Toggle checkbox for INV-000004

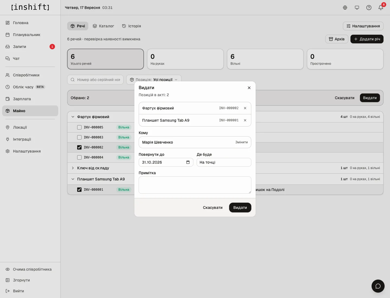click(79, 157)
